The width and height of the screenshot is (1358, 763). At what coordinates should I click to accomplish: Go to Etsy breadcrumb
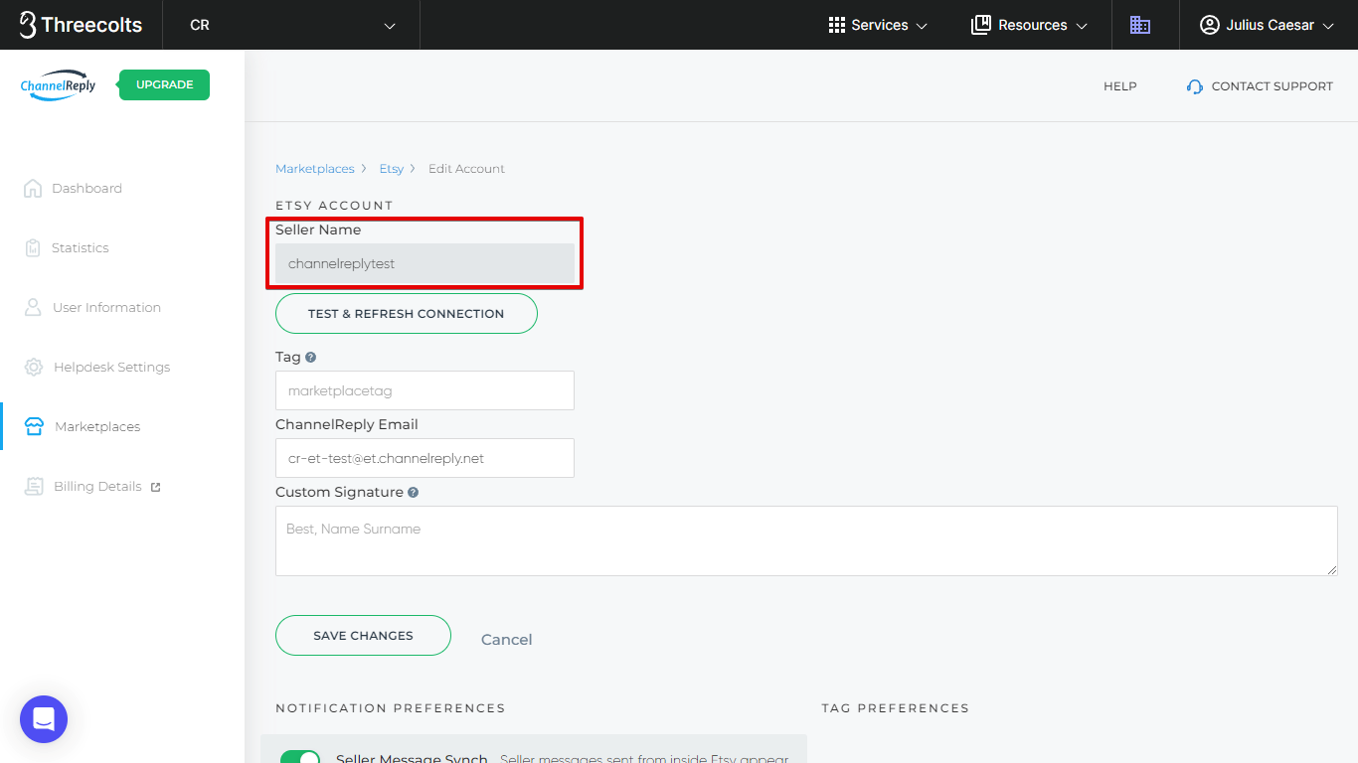tap(391, 169)
